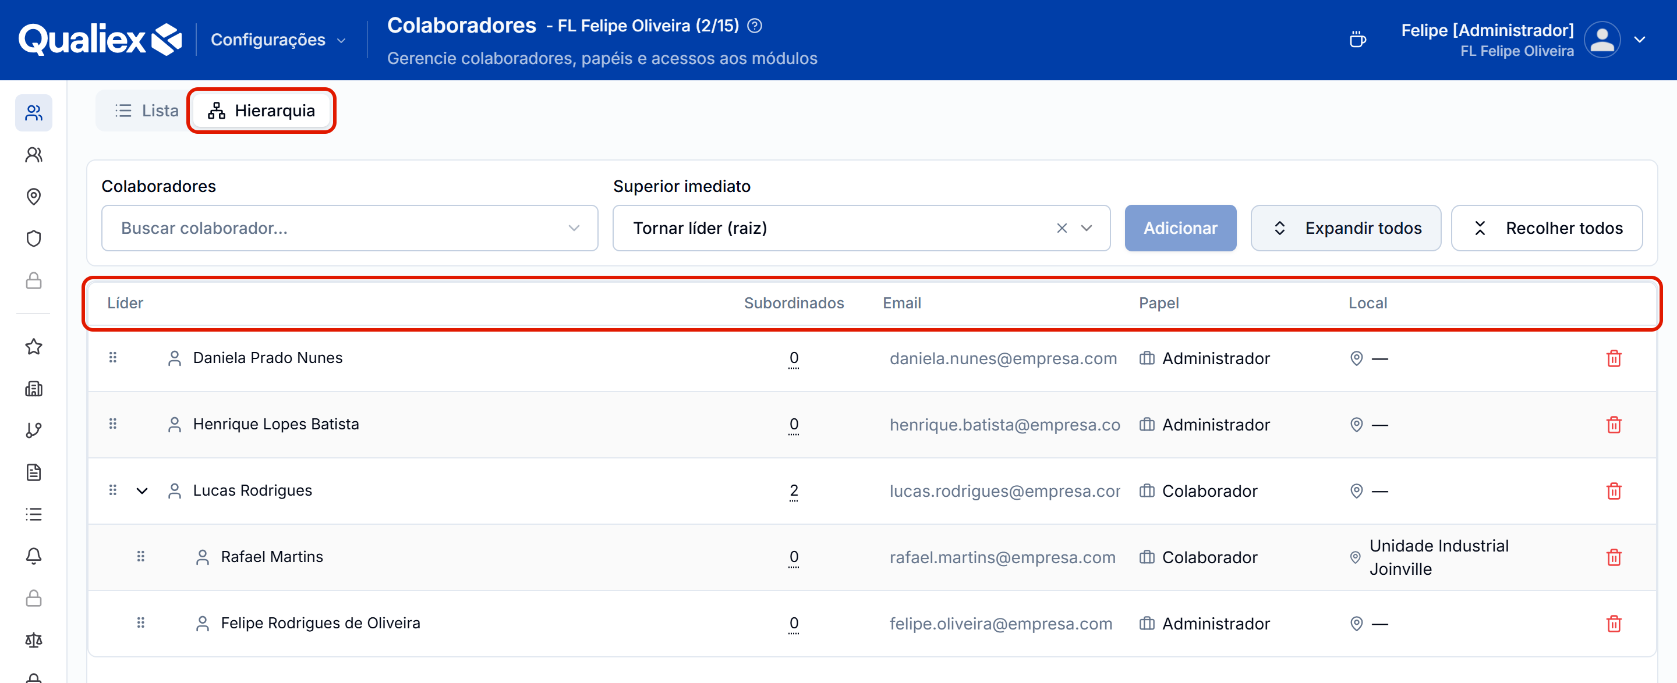
Task: Open the user groups sidebar icon
Action: point(34,155)
